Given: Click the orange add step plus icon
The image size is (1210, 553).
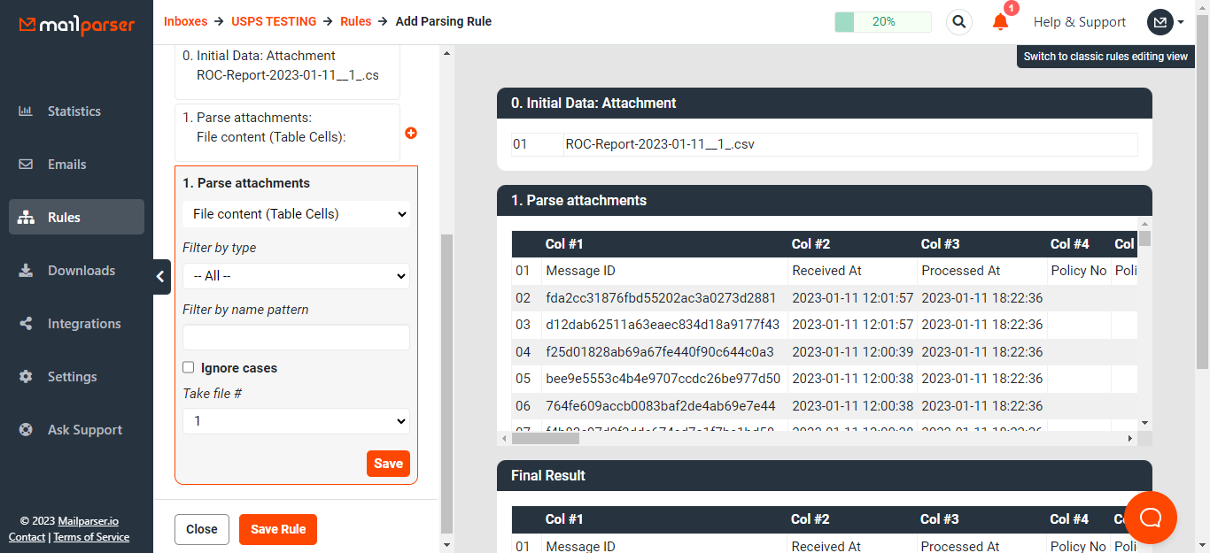Looking at the screenshot, I should pos(411,133).
